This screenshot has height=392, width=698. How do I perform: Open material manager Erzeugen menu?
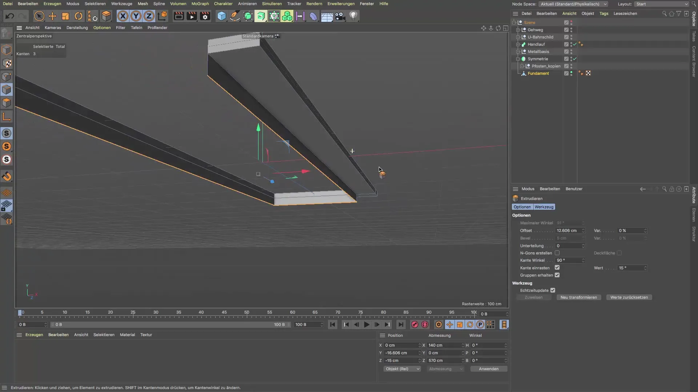[34, 335]
